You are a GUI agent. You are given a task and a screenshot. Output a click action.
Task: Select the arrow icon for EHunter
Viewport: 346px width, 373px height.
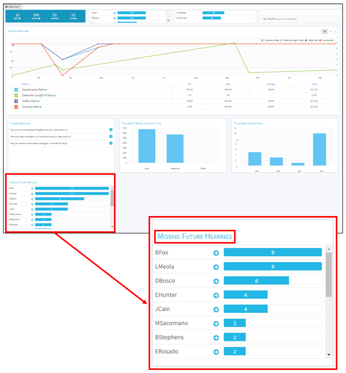point(216,295)
